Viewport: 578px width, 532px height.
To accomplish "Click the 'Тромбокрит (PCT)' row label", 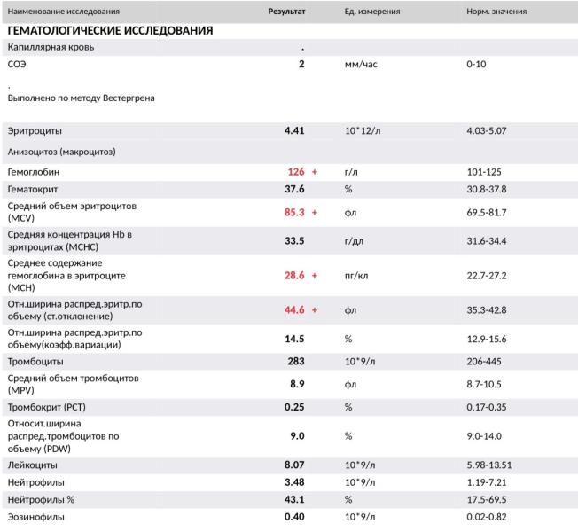I will 46,407.
